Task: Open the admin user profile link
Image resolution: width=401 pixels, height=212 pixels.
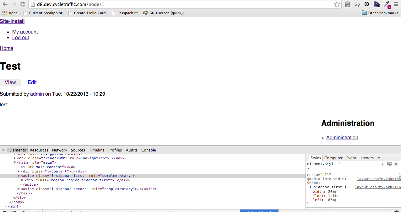Action: pos(37,94)
